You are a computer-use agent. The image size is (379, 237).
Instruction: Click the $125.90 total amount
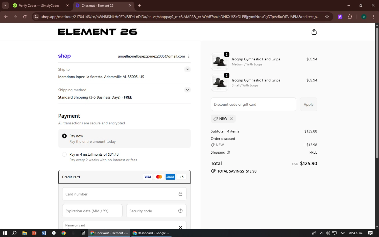pos(309,163)
